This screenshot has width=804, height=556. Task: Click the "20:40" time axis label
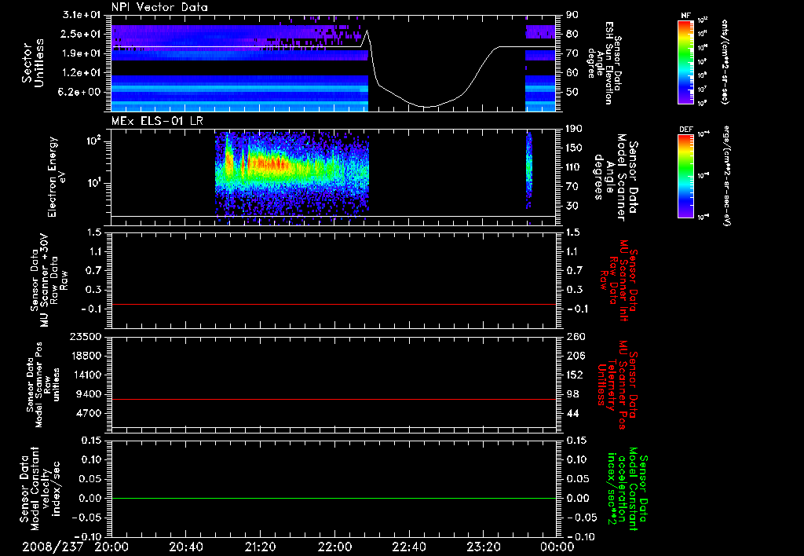pos(185,547)
